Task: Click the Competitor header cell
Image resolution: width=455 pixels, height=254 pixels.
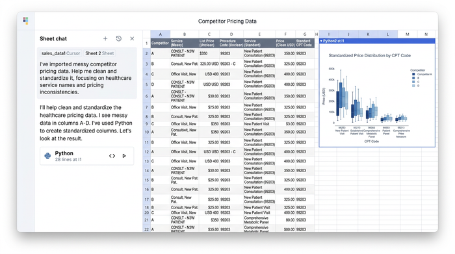Action: pos(160,44)
